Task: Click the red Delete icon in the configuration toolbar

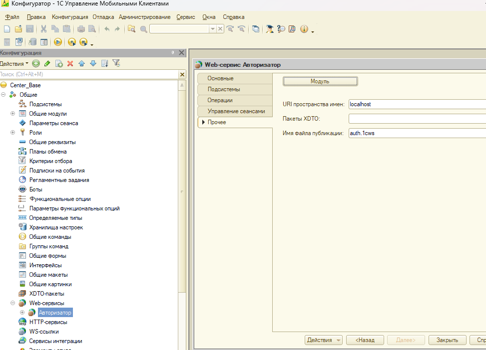Action: (x=70, y=63)
